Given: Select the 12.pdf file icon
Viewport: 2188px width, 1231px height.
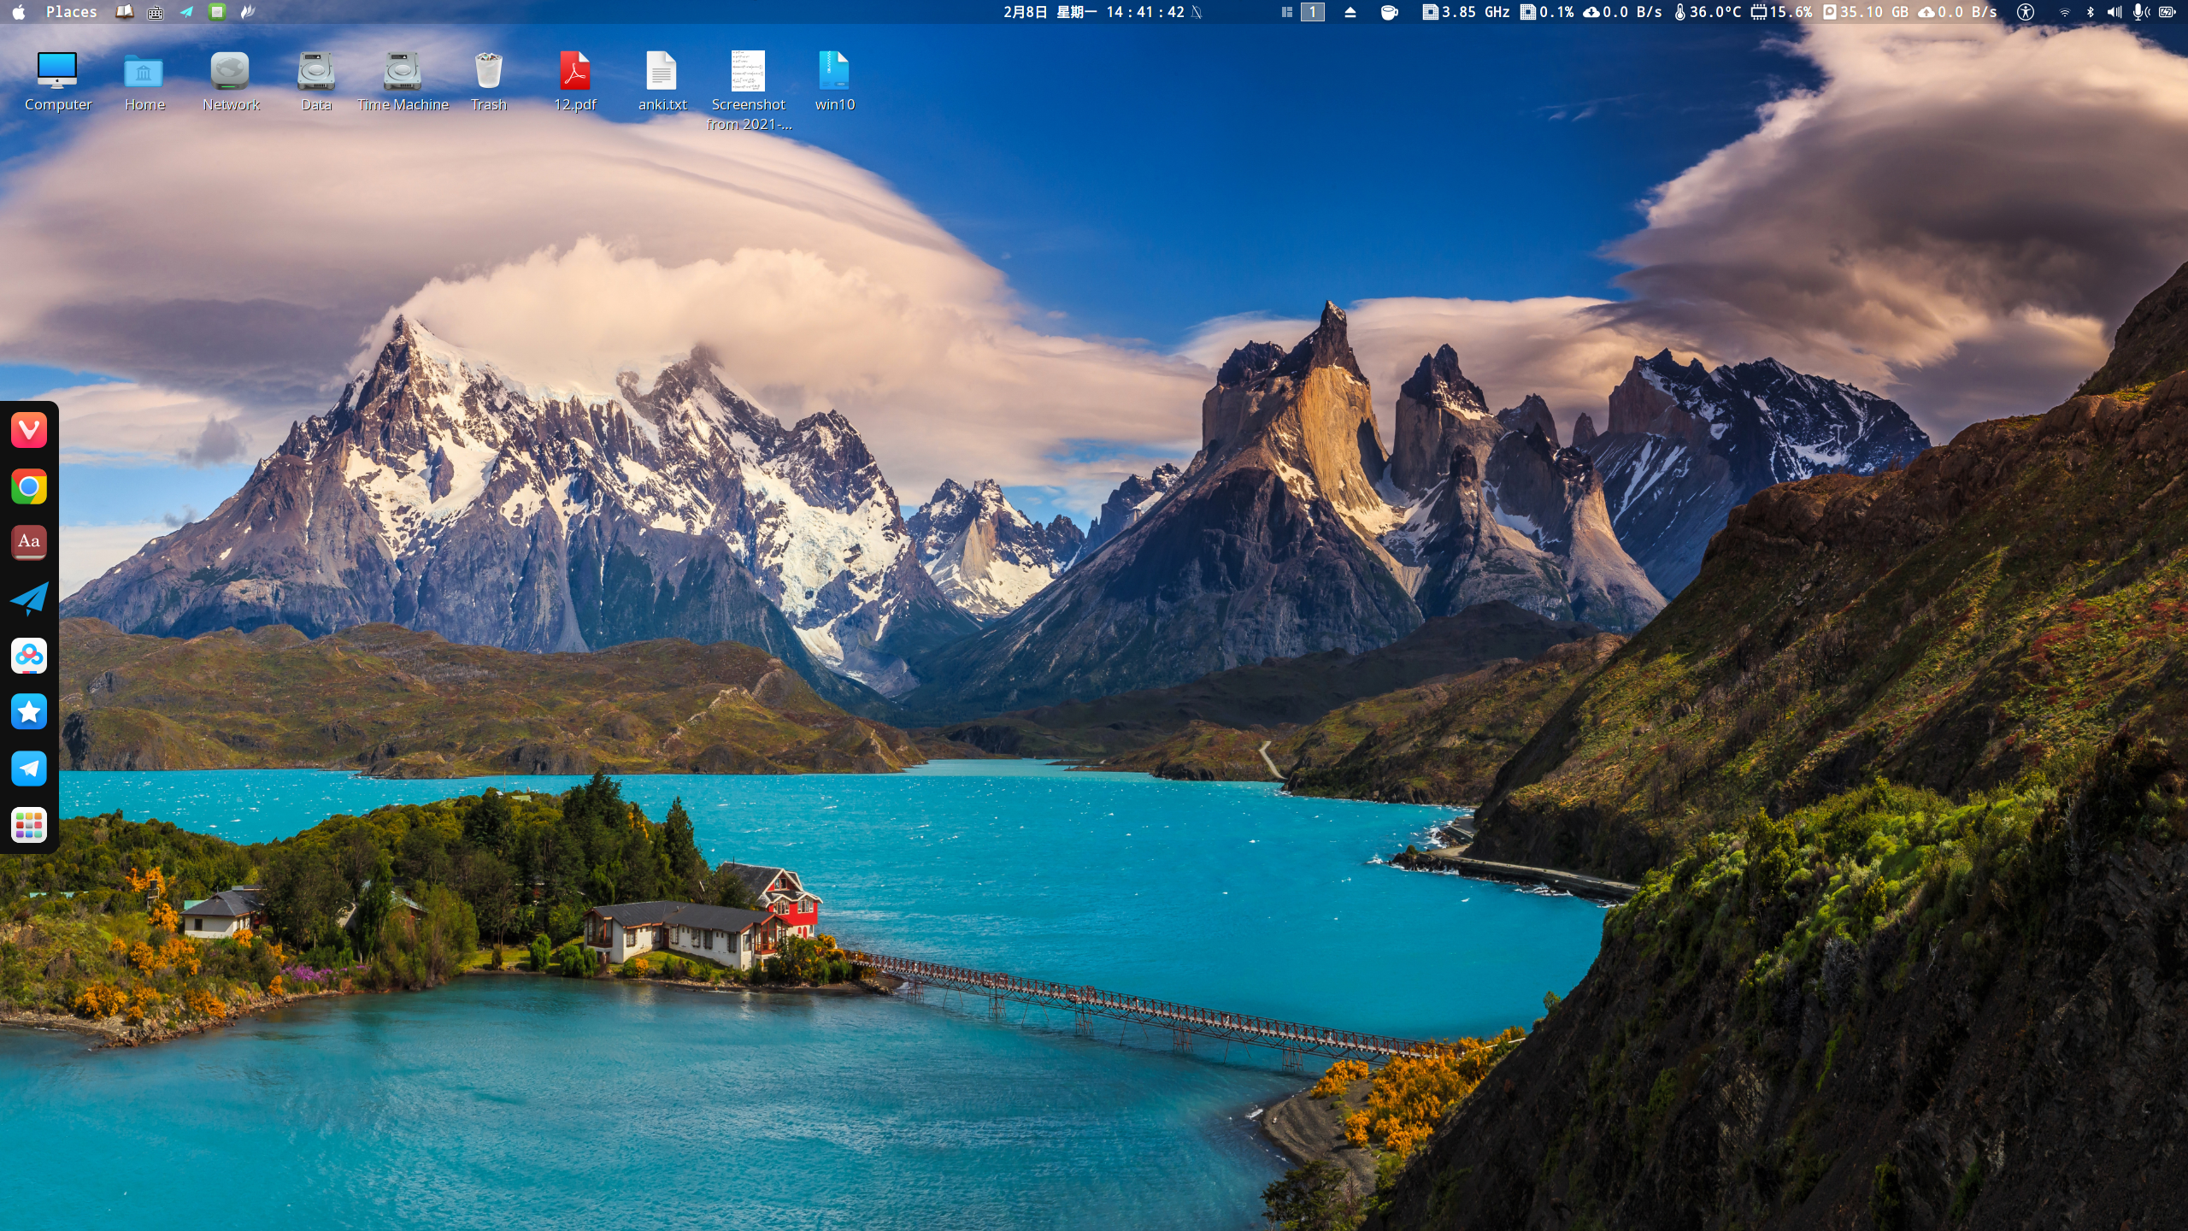Looking at the screenshot, I should tap(575, 81).
